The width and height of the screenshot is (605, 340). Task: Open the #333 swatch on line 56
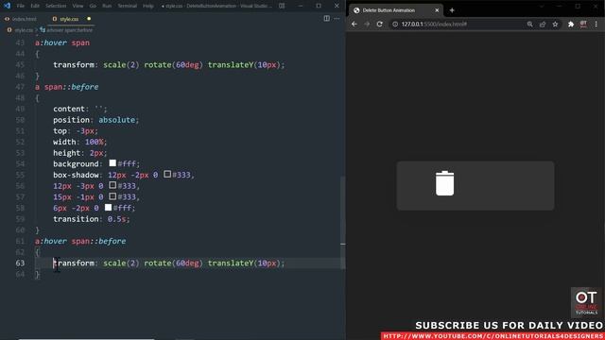point(112,185)
